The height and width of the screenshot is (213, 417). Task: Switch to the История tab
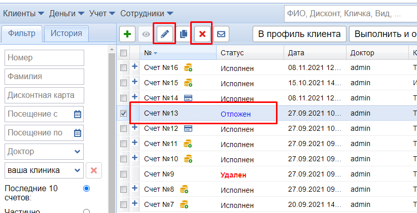[66, 33]
